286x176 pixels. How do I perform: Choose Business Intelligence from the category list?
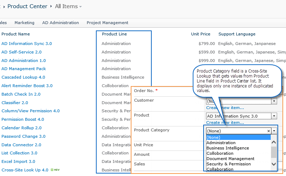tap(227, 148)
